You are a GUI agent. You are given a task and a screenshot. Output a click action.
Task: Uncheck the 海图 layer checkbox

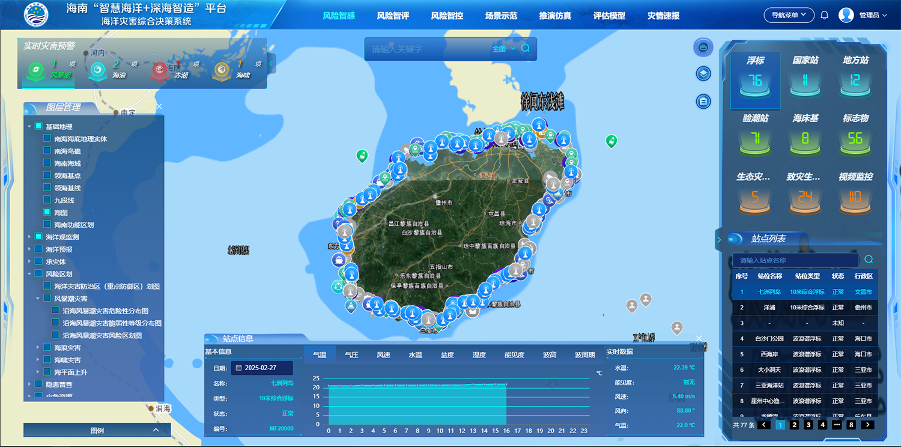[x=47, y=212]
